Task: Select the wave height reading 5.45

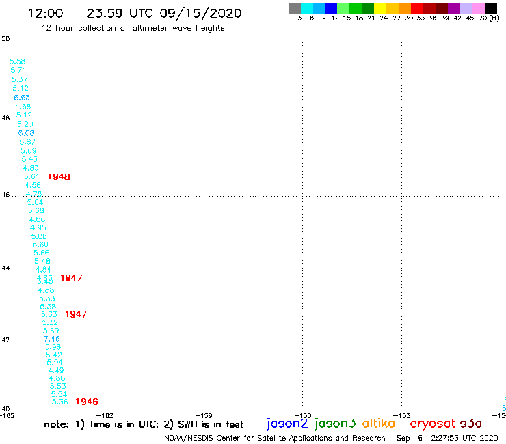Action: [x=29, y=159]
